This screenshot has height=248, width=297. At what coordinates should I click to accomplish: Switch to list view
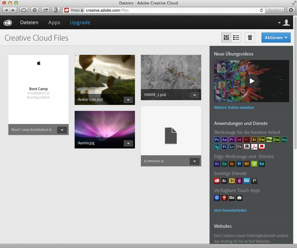(x=236, y=38)
